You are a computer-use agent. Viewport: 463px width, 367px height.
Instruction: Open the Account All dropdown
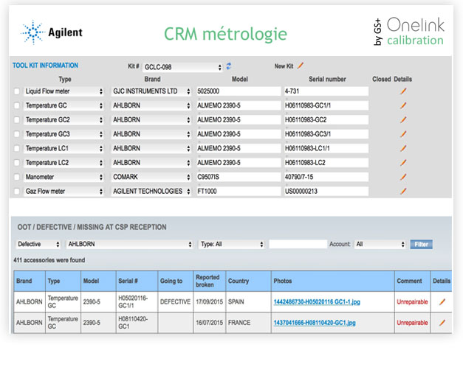[x=380, y=244]
